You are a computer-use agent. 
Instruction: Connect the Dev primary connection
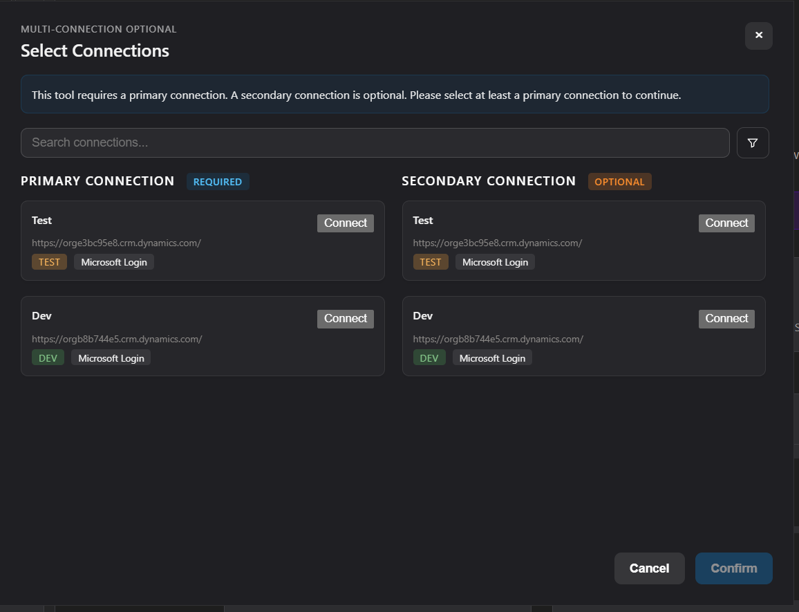(345, 318)
